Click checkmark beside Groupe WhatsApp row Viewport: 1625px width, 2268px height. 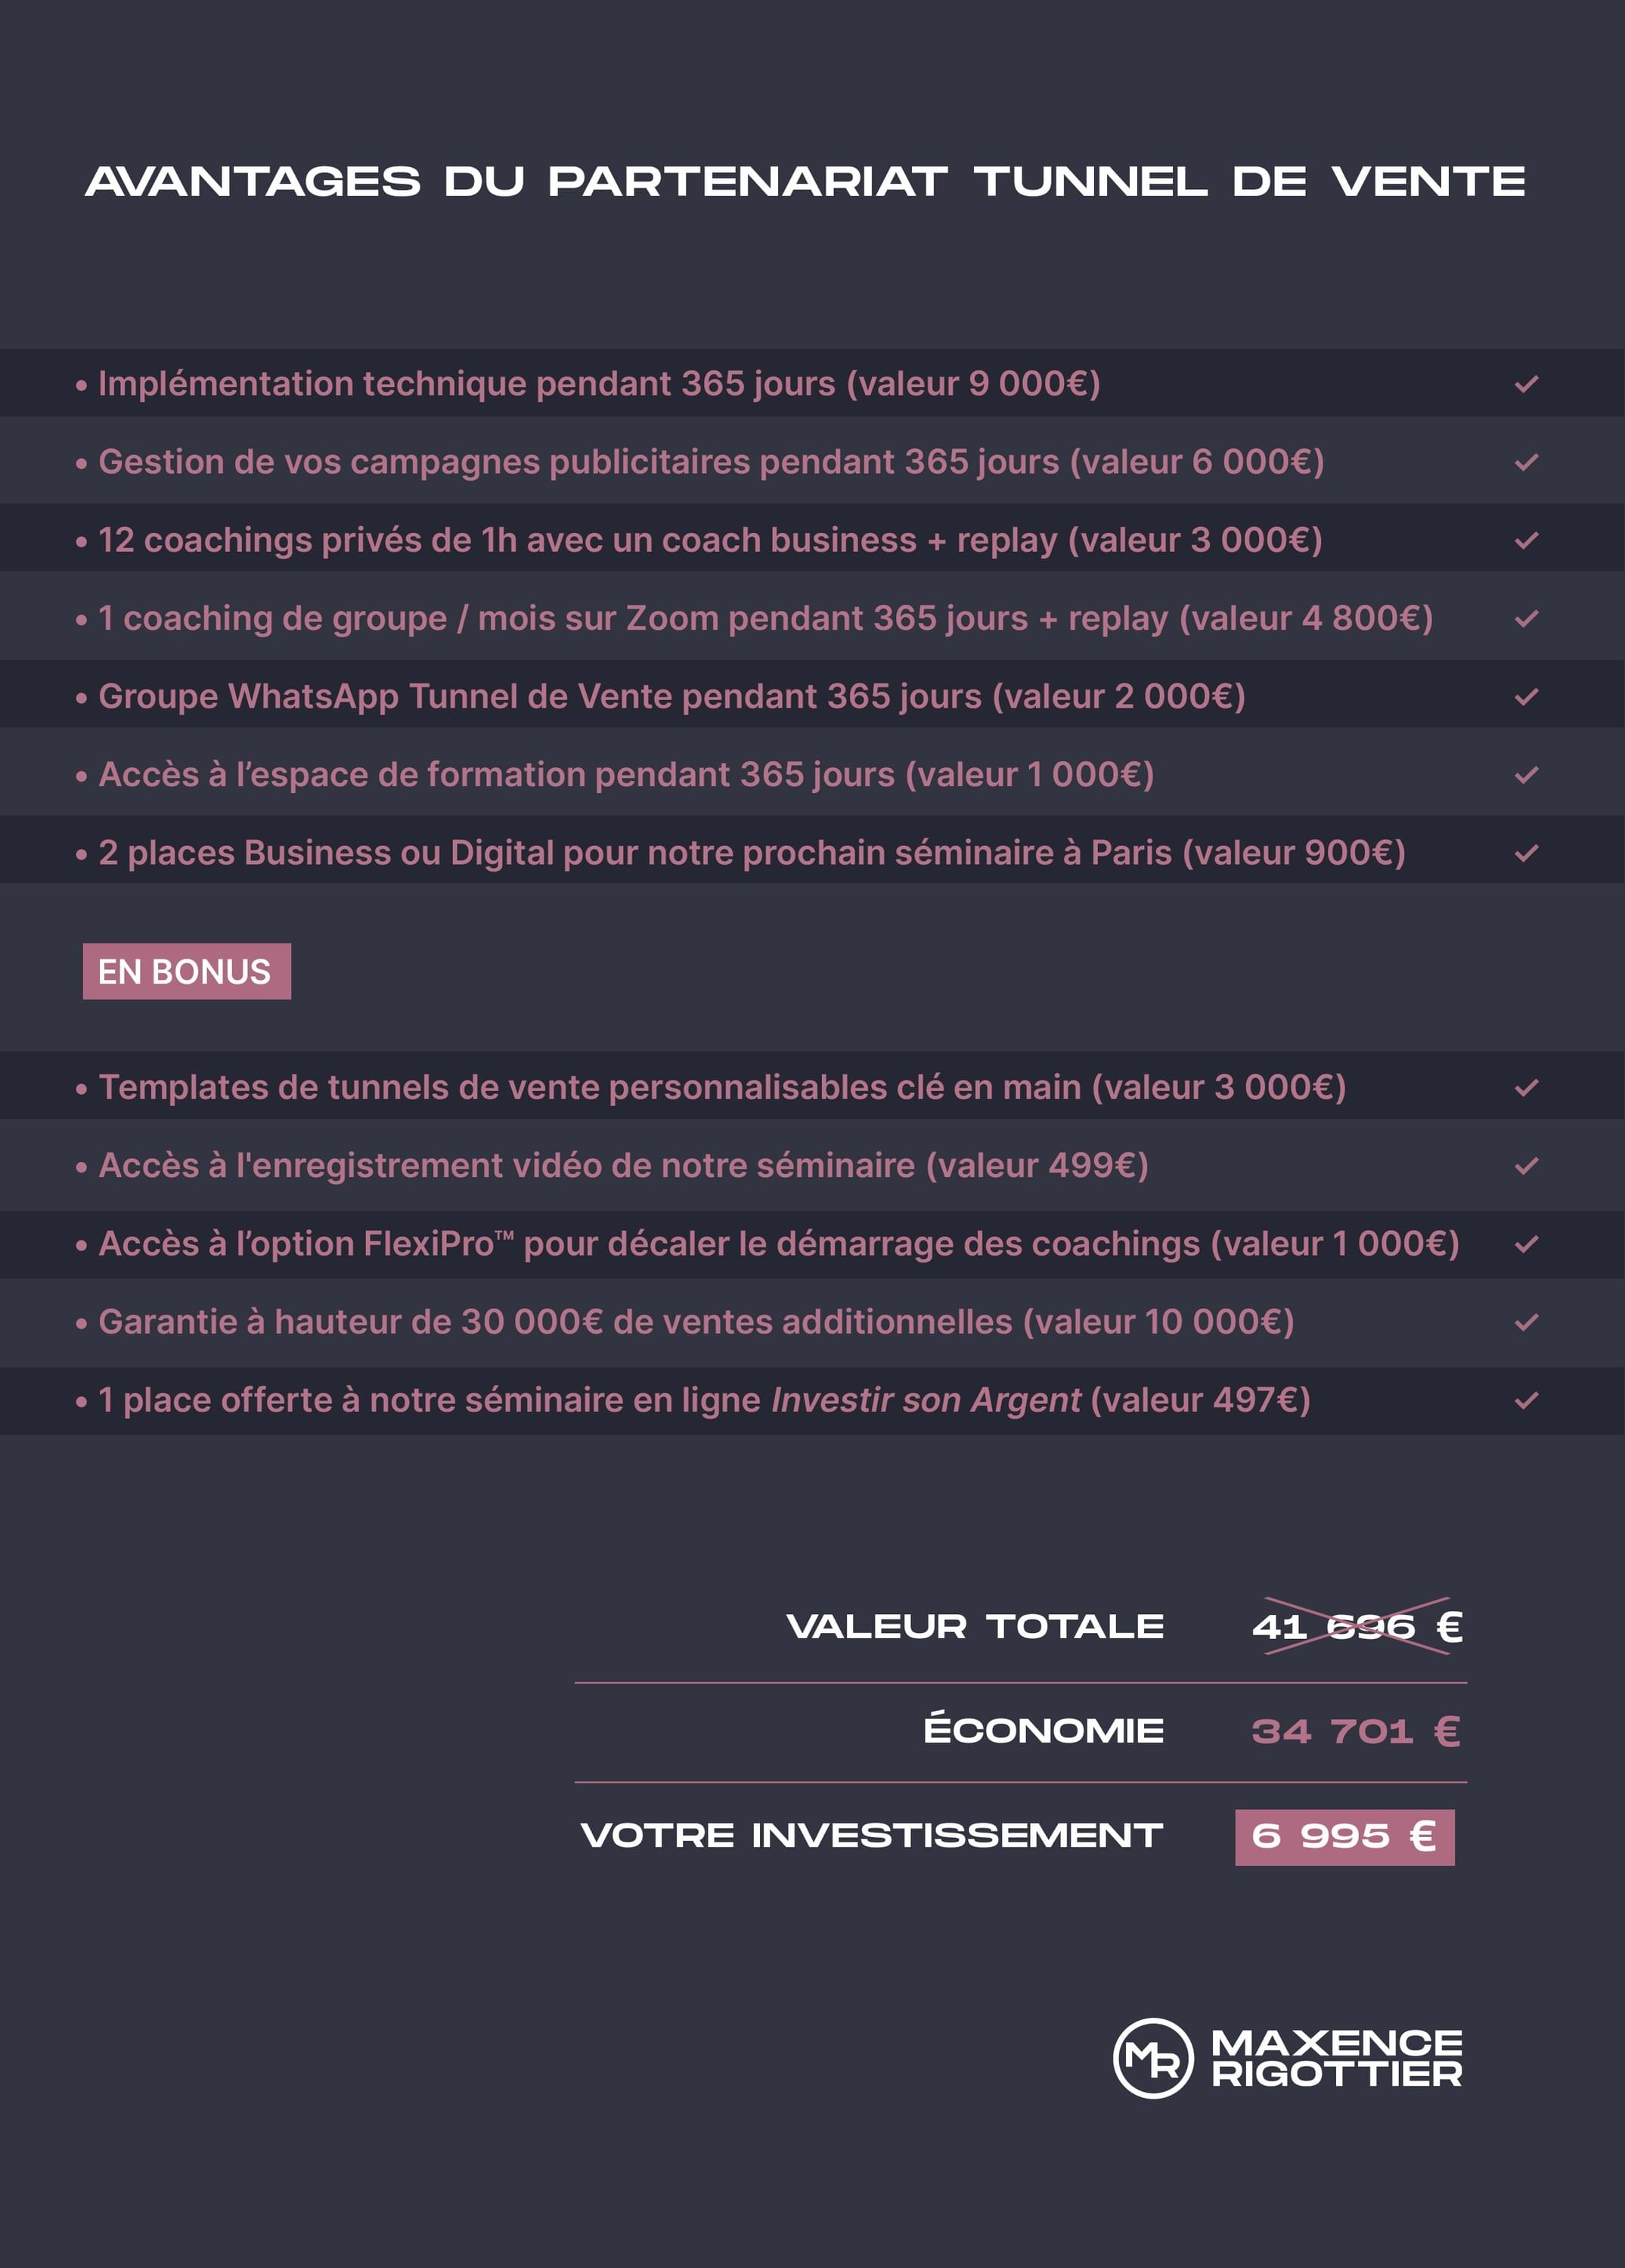[1526, 696]
